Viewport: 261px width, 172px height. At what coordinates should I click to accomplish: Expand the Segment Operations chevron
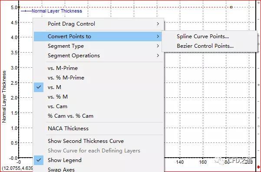(x=158, y=56)
